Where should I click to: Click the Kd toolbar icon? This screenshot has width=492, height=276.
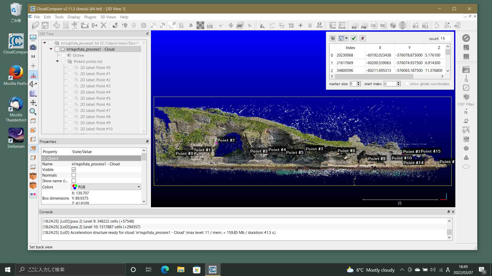(354, 25)
